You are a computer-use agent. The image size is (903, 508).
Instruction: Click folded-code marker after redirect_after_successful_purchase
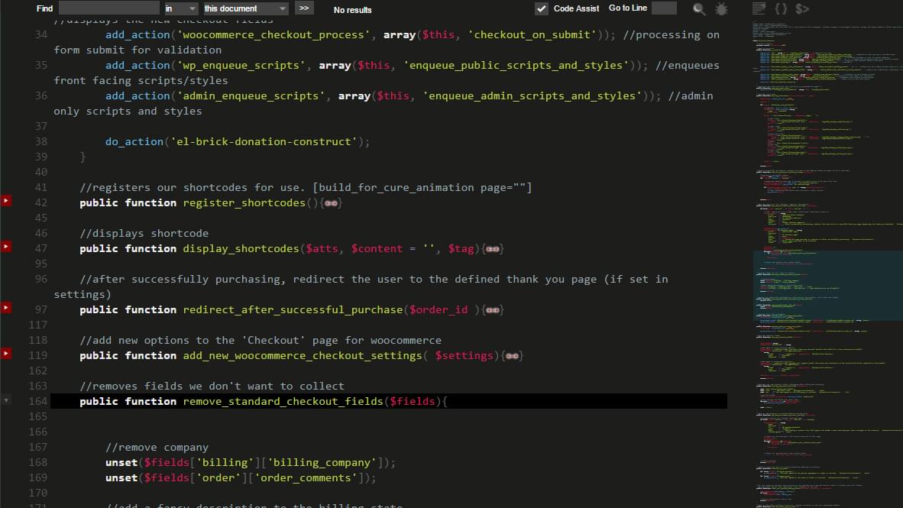point(493,310)
